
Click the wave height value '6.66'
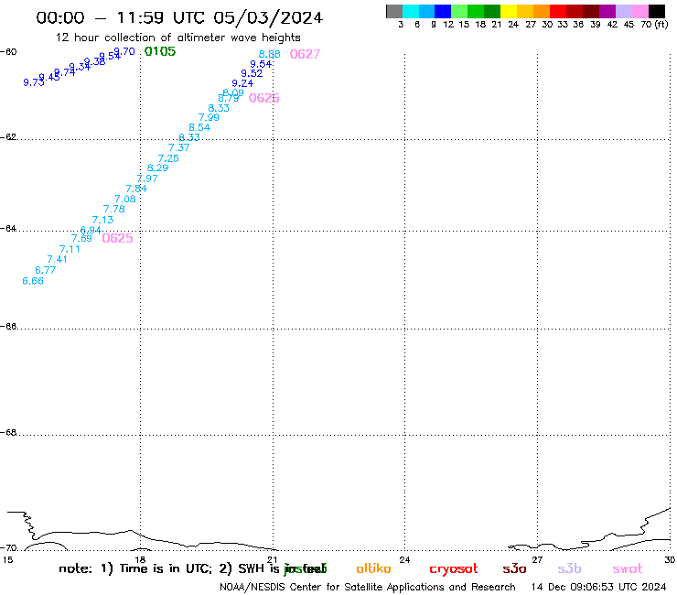click(33, 281)
